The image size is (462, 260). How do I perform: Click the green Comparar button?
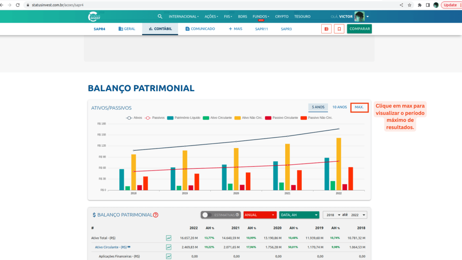pos(359,29)
